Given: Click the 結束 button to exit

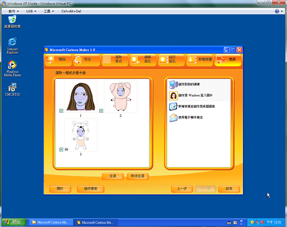Looking at the screenshot, I should pos(229,189).
